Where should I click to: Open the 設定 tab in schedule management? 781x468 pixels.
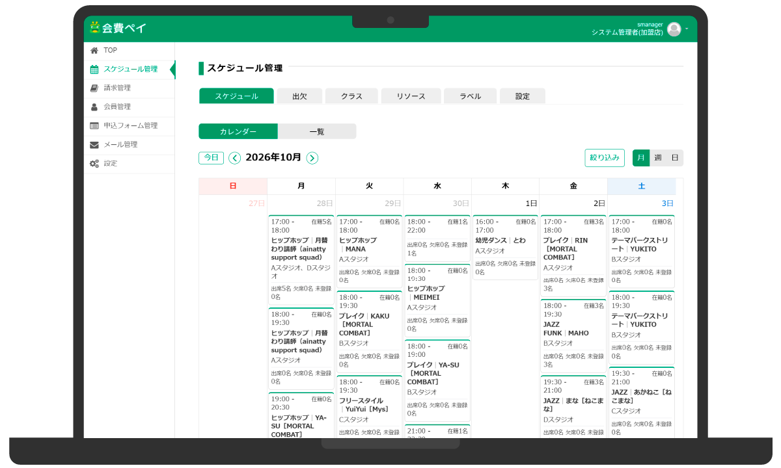[x=523, y=96]
